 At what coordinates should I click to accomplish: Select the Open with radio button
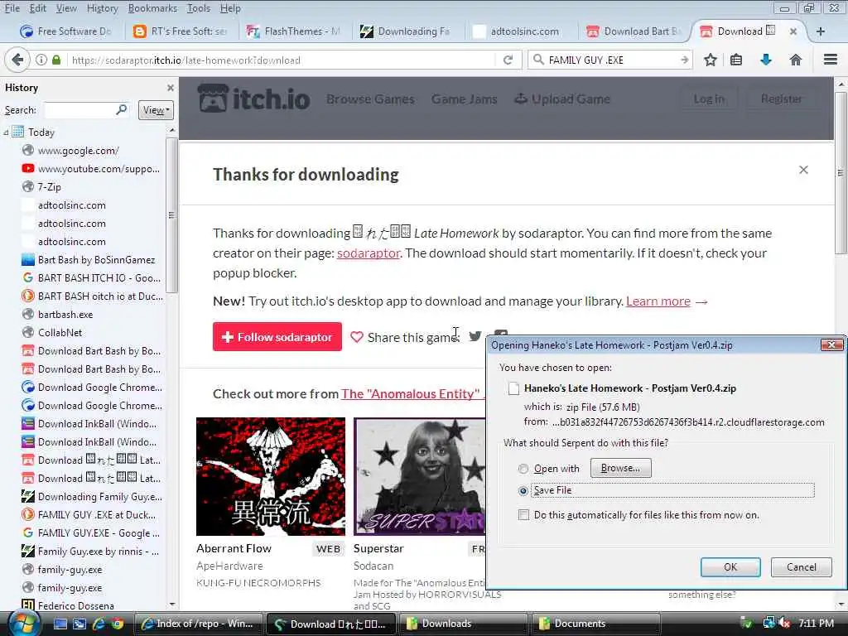[523, 469]
